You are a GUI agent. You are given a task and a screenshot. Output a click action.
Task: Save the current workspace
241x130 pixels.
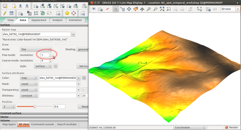[27, 6]
